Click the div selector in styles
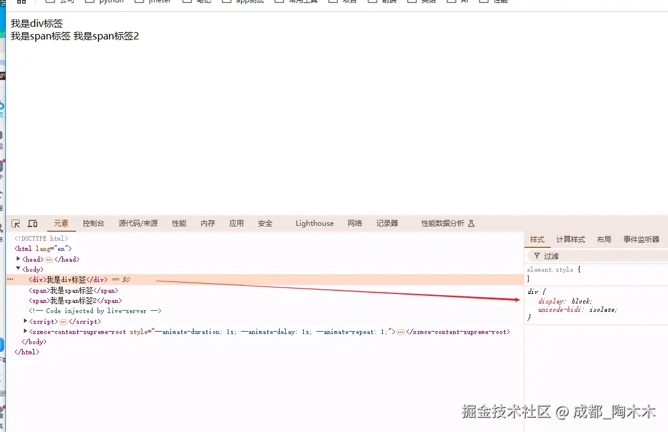This screenshot has width=668, height=432. (533, 292)
